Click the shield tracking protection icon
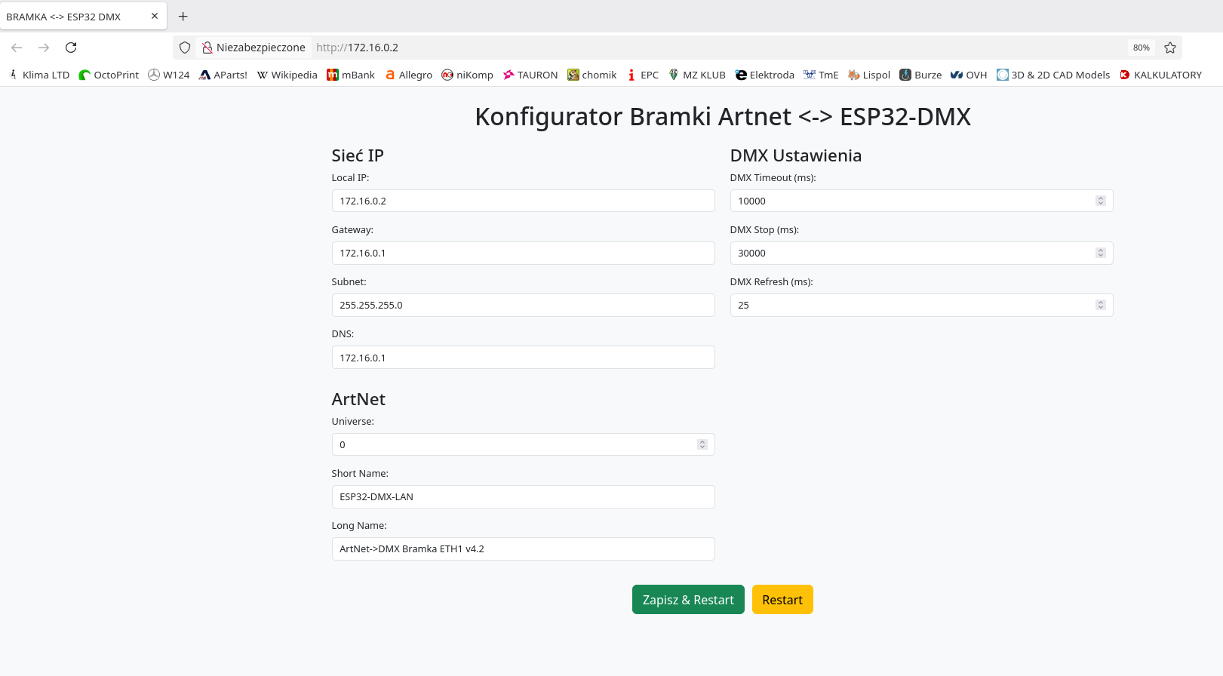Viewport: 1223px width, 676px height. click(x=185, y=48)
